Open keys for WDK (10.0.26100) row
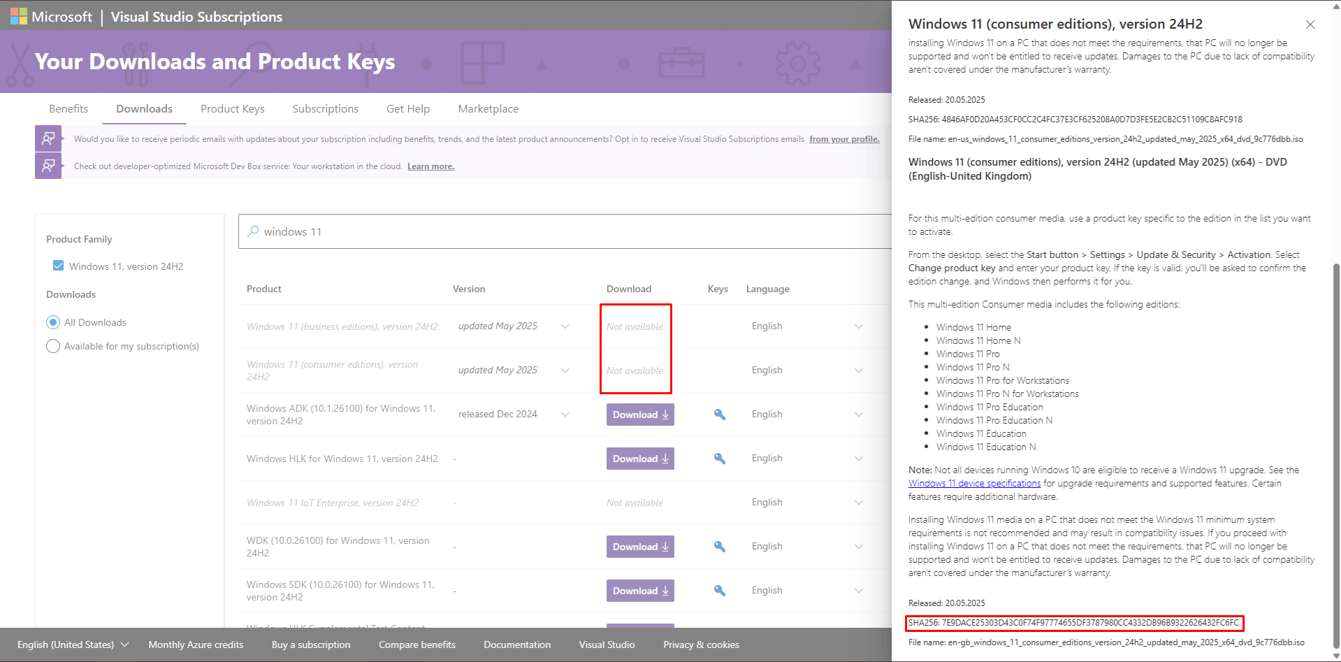Screen dimensions: 1341x662 click(x=719, y=547)
